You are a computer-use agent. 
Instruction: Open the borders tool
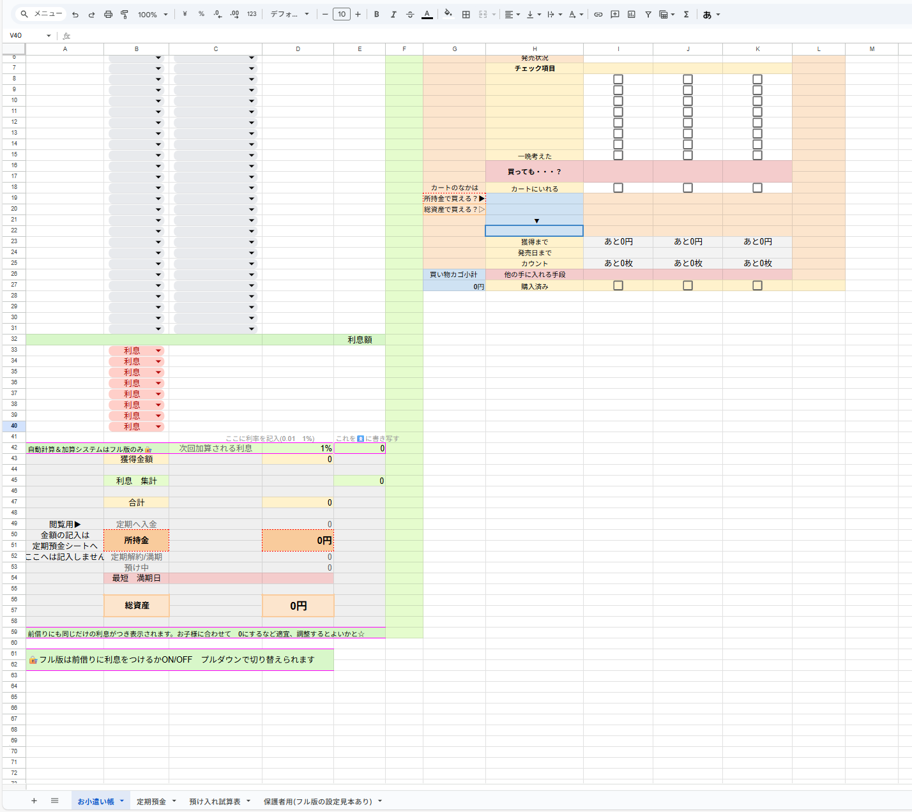[x=466, y=15]
